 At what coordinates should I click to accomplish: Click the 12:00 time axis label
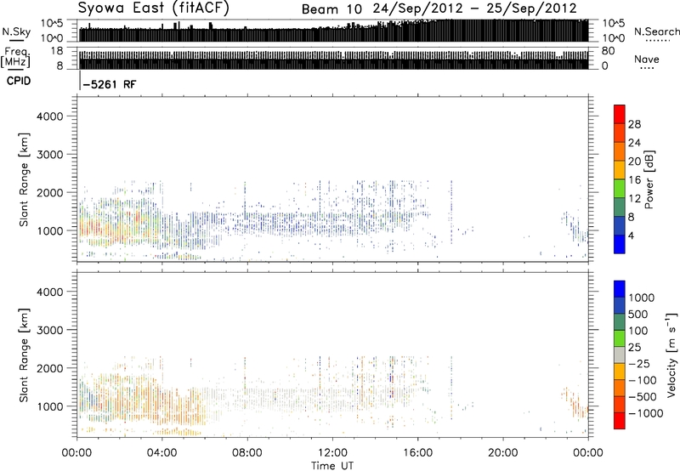pyautogui.click(x=332, y=453)
